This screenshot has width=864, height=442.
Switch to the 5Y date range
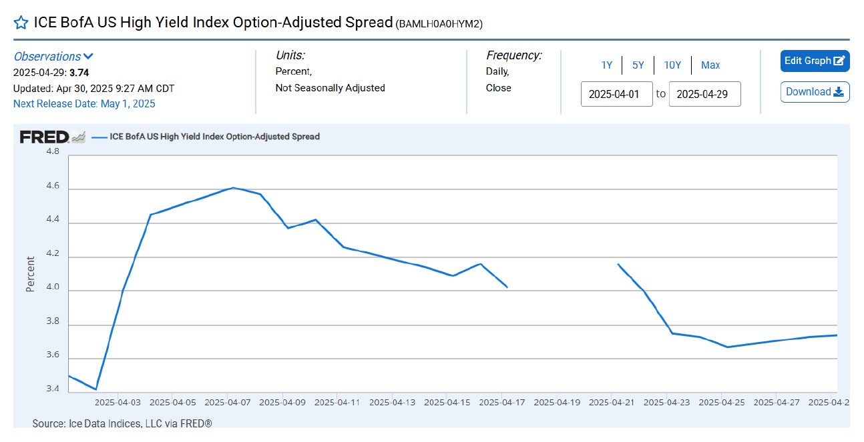638,65
